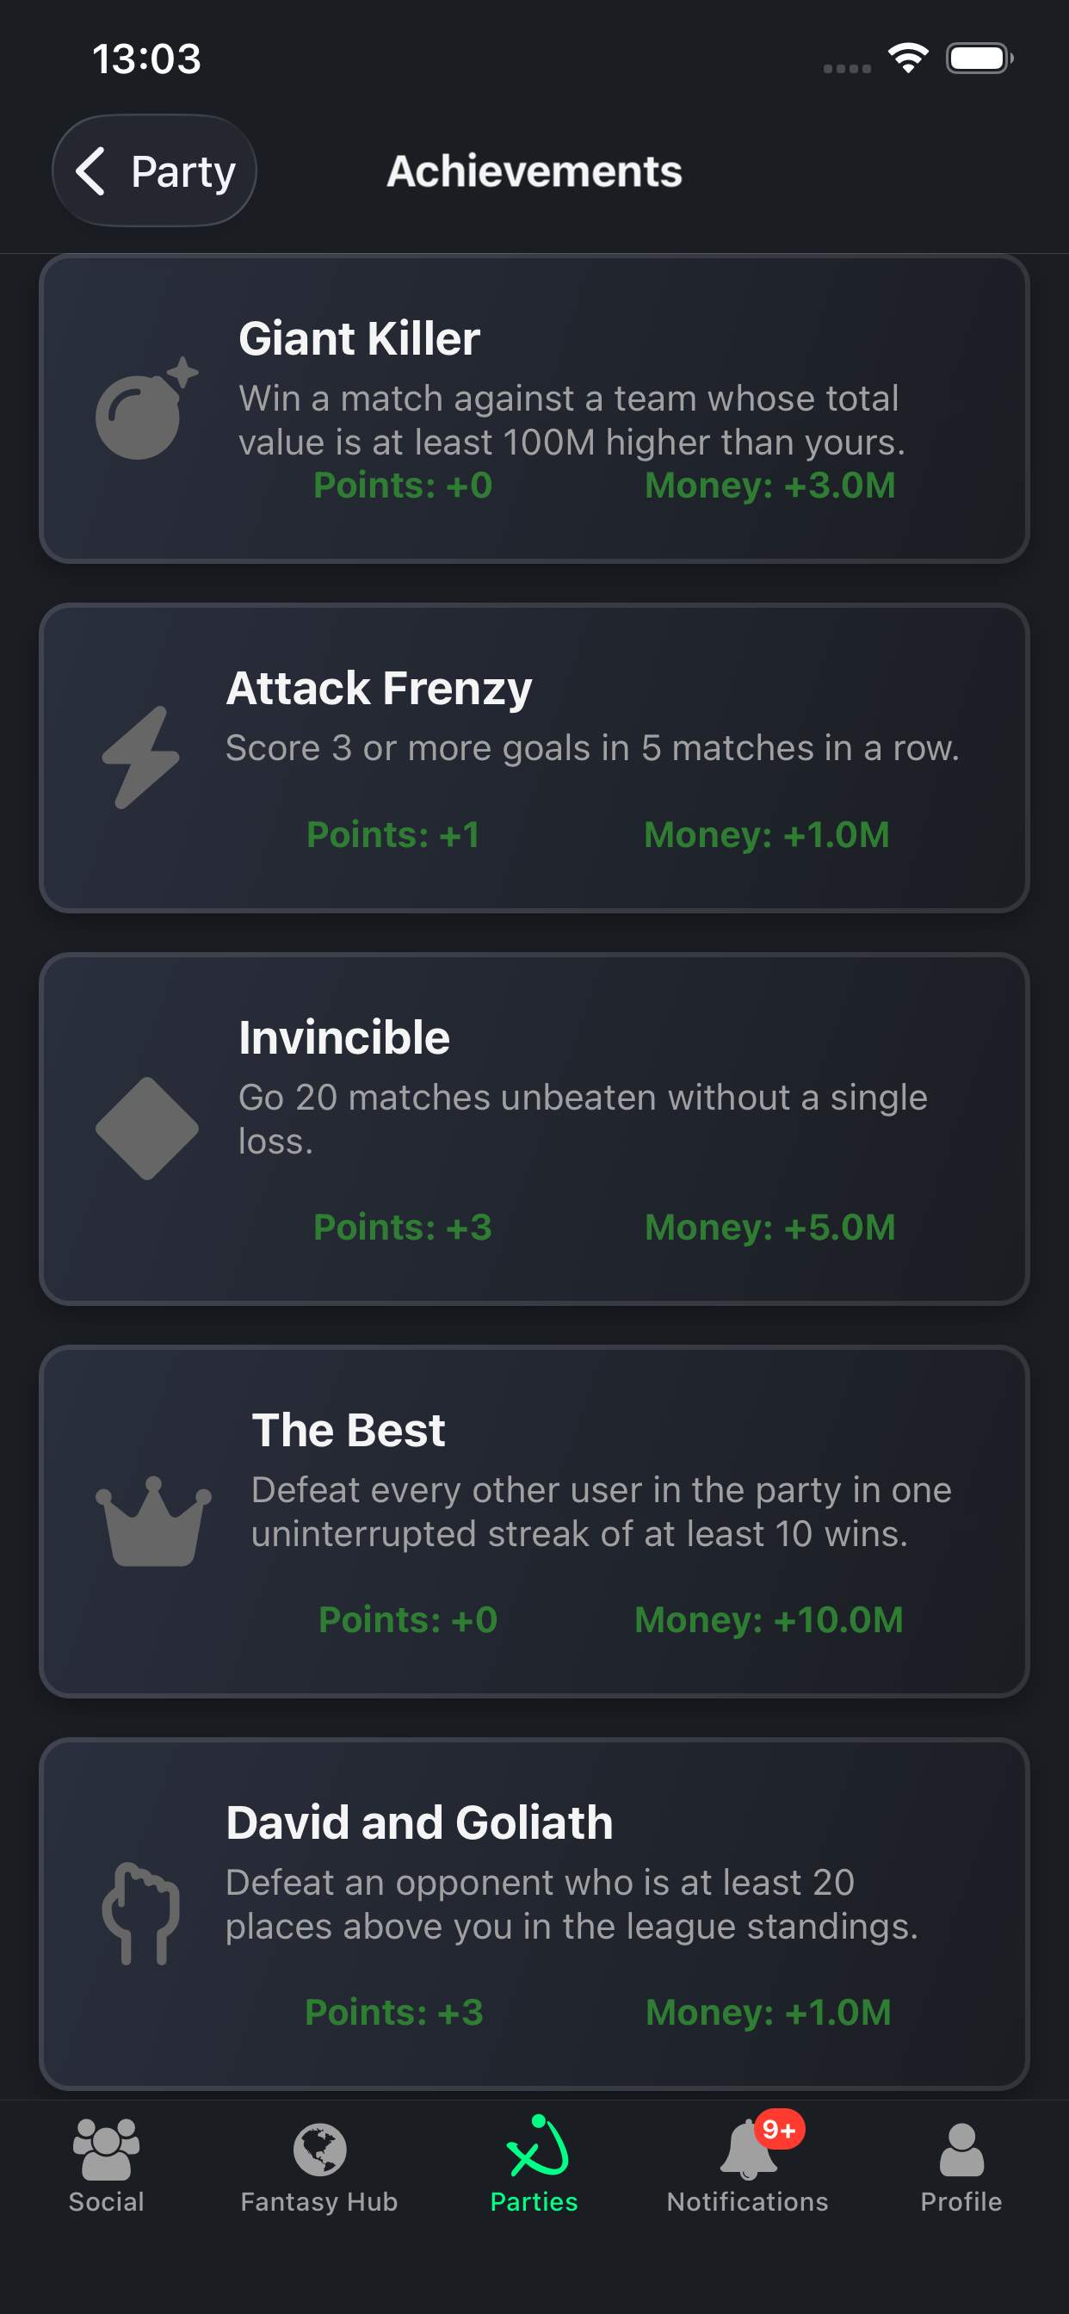
Task: Tap the Invincible Points +3 label
Action: 403,1227
